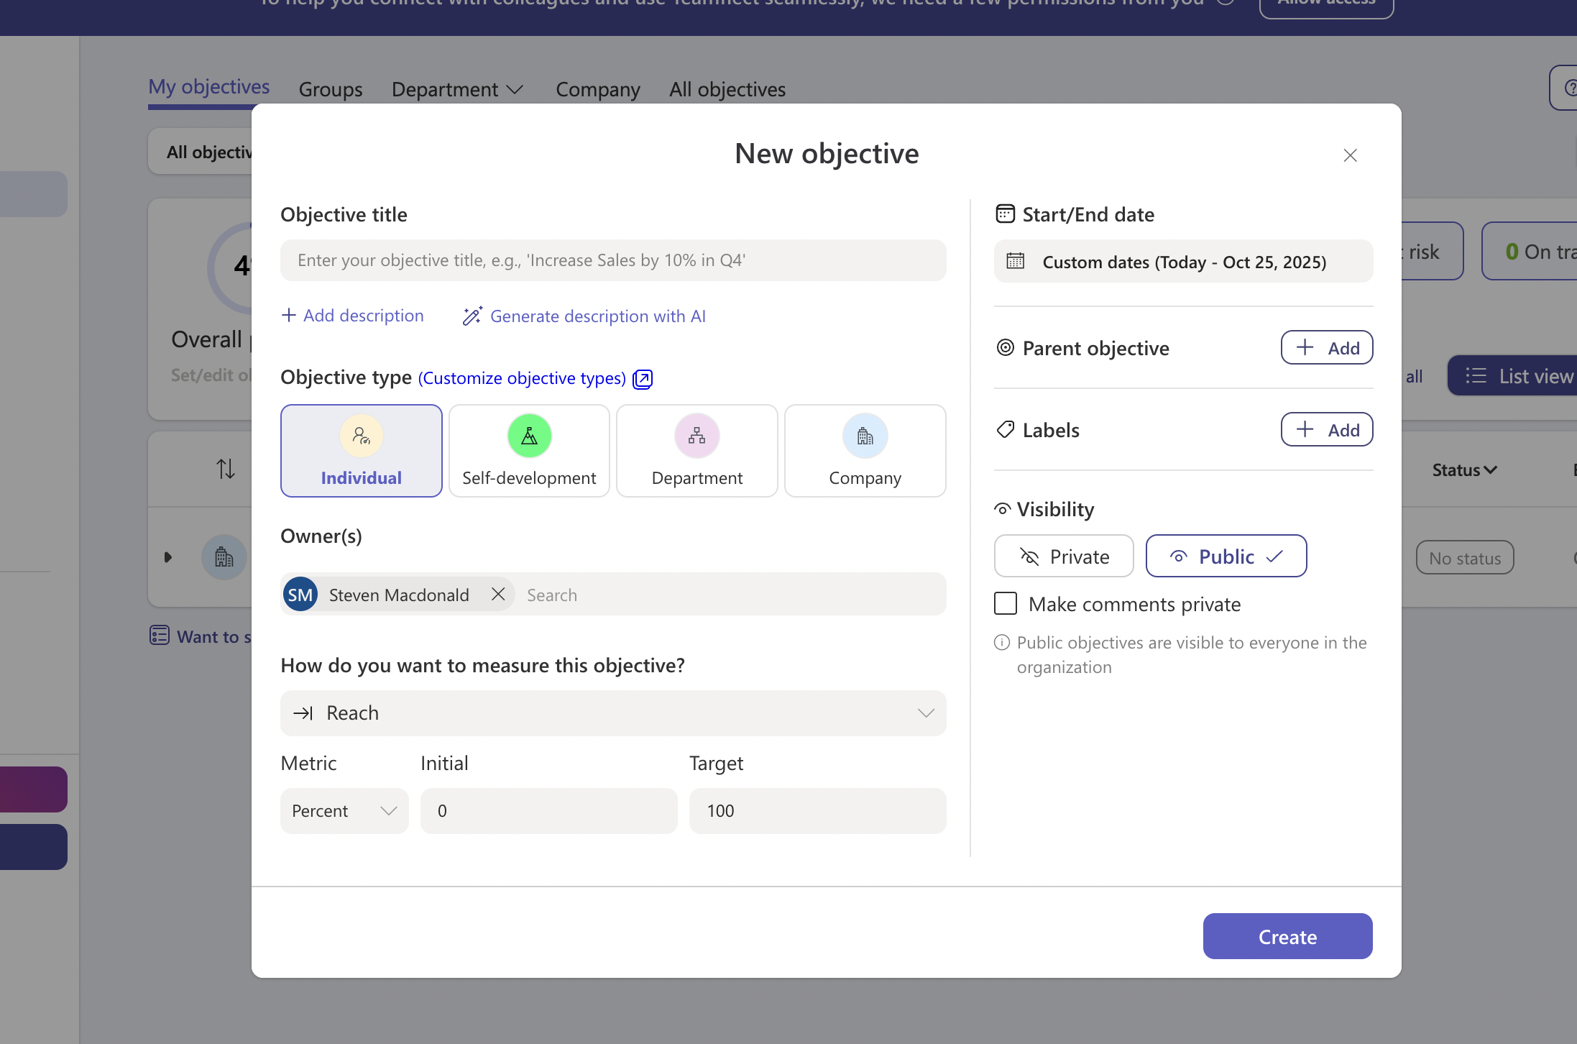Add a Parent objective
Viewport: 1577px width, 1044px height.
[1327, 348]
